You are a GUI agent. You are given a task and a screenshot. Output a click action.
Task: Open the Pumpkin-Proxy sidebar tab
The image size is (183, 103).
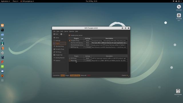tap(59, 49)
